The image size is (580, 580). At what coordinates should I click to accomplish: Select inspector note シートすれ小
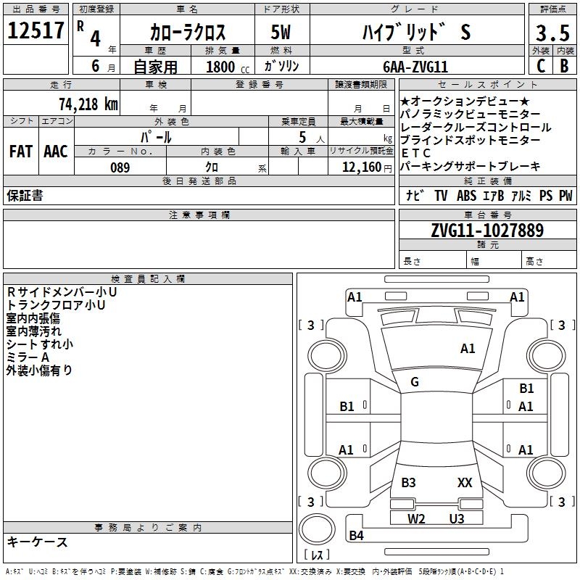point(40,344)
